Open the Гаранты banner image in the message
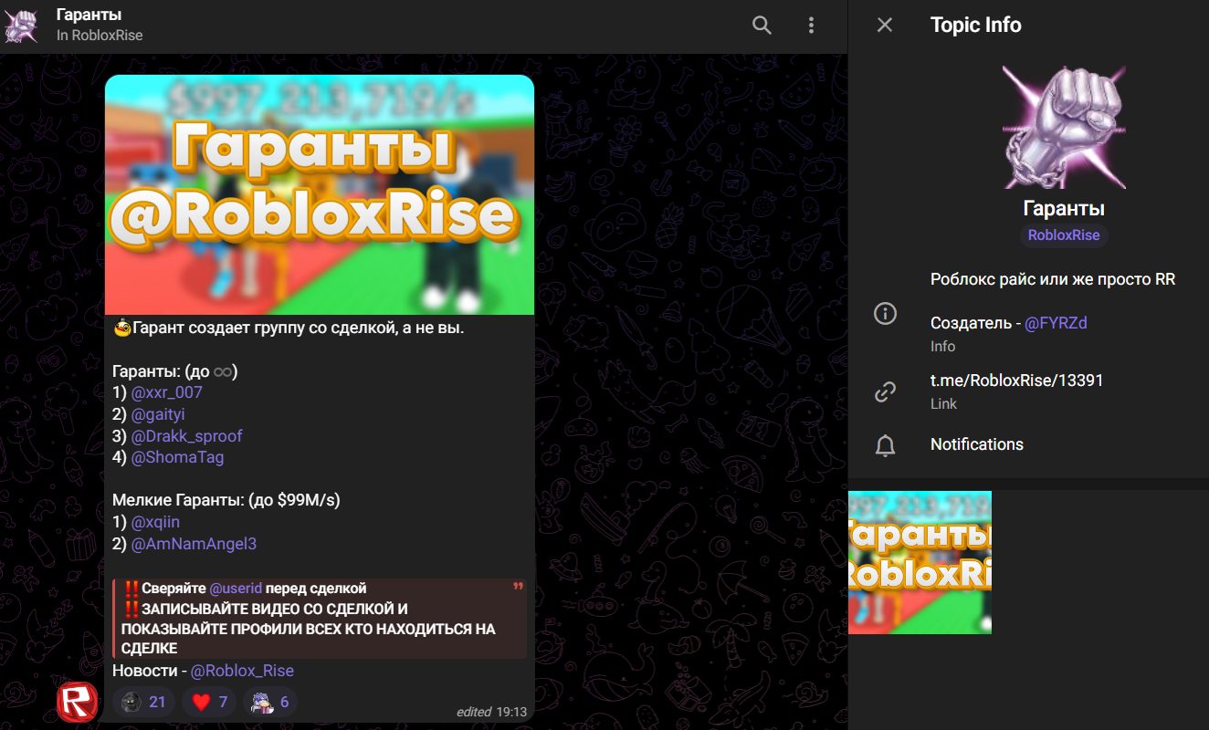 pos(319,194)
